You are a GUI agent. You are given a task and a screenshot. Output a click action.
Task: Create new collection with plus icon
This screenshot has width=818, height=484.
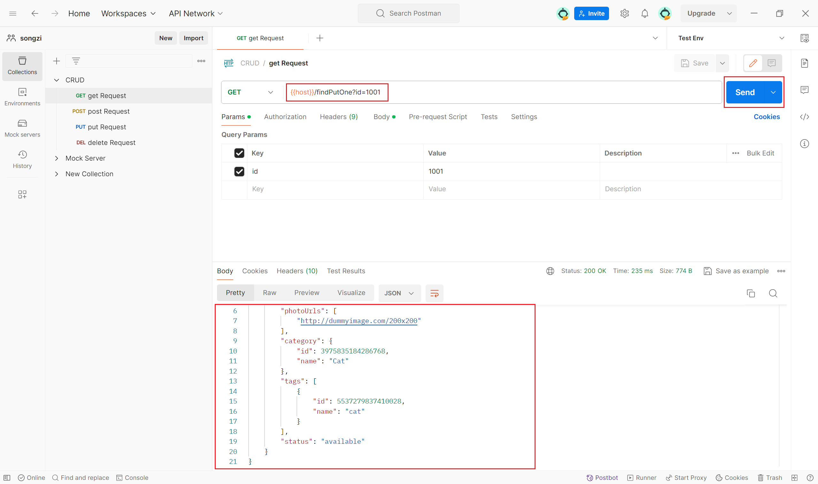(57, 61)
